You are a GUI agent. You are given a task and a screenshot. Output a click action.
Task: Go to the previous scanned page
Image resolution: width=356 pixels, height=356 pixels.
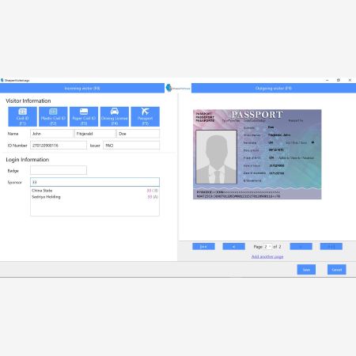[233, 247]
